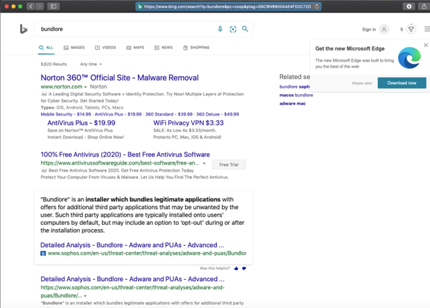Open AntiVirus Plus - $19.99 link

tap(81, 123)
